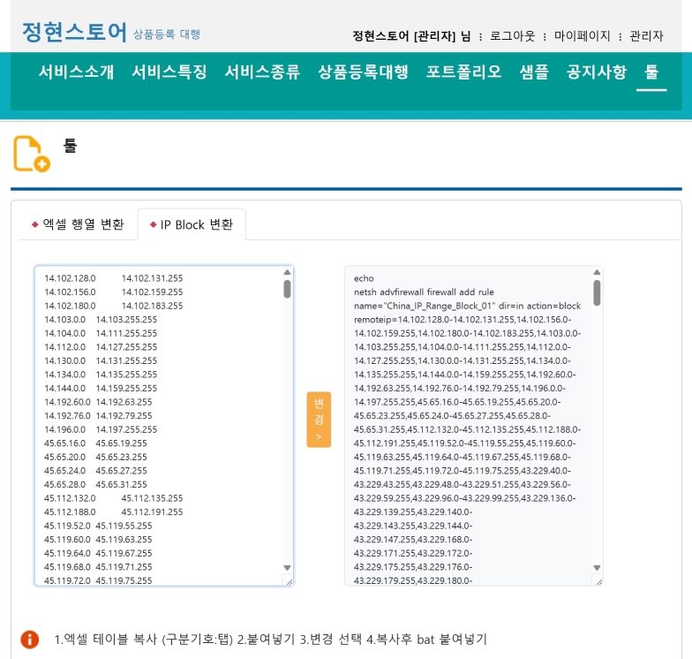Switch to 엑셀 행열 변환 tab
The image size is (692, 659).
[x=78, y=224]
